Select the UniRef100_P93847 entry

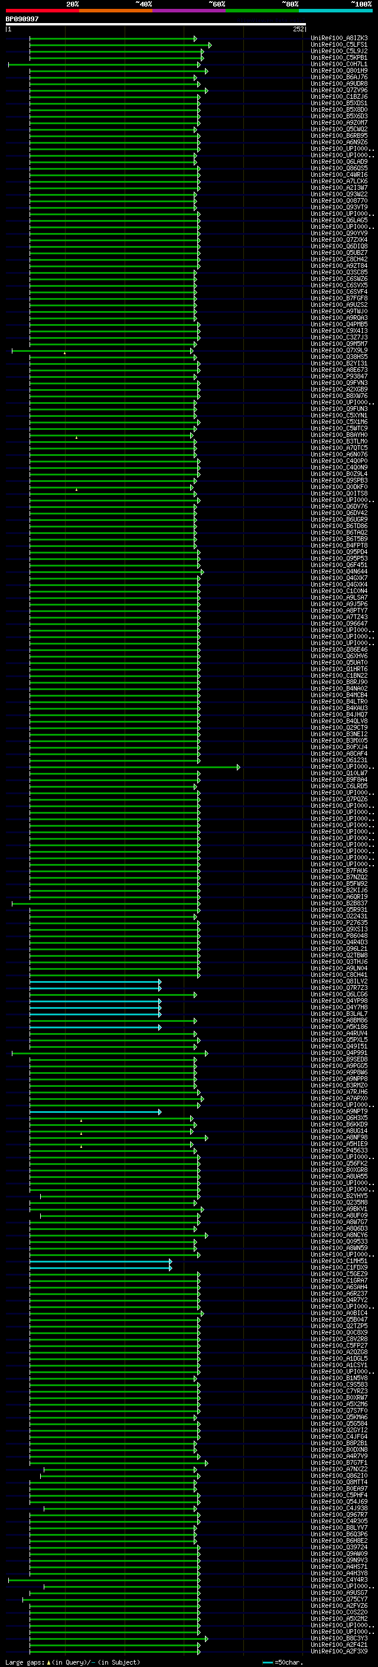(x=339, y=376)
